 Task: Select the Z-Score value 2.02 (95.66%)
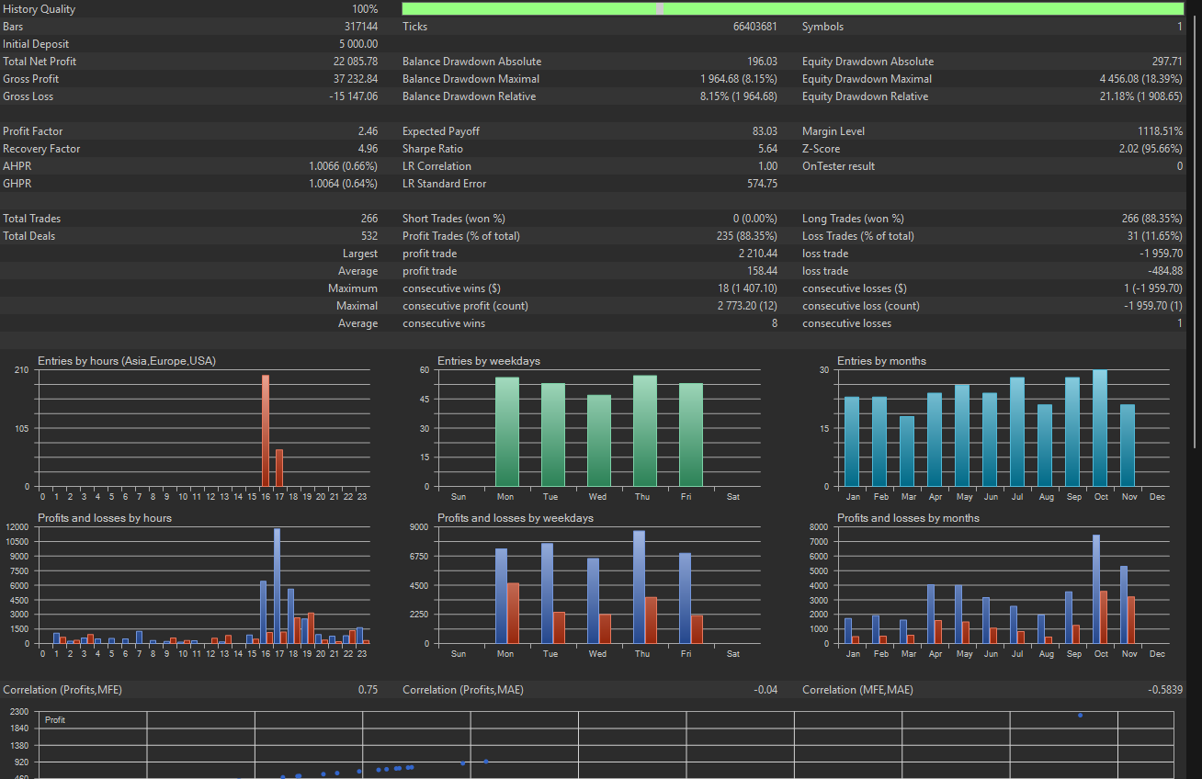click(x=1151, y=149)
